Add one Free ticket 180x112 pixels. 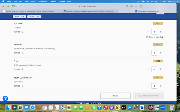(160, 69)
